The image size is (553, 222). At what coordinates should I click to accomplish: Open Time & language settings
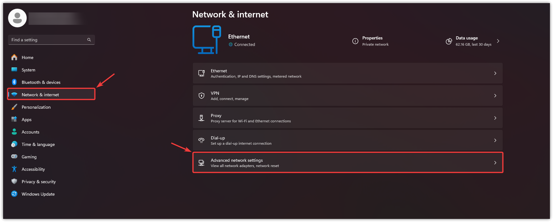[x=38, y=144]
